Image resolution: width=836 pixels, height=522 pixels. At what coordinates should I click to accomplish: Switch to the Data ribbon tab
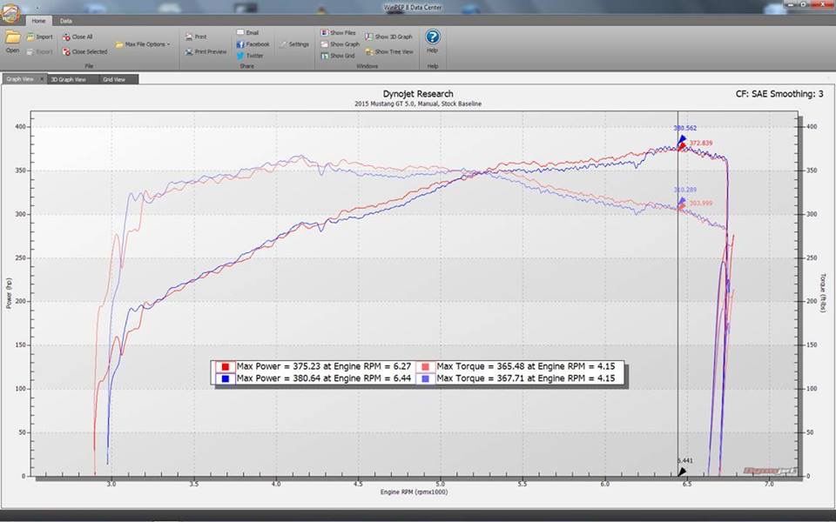click(65, 21)
